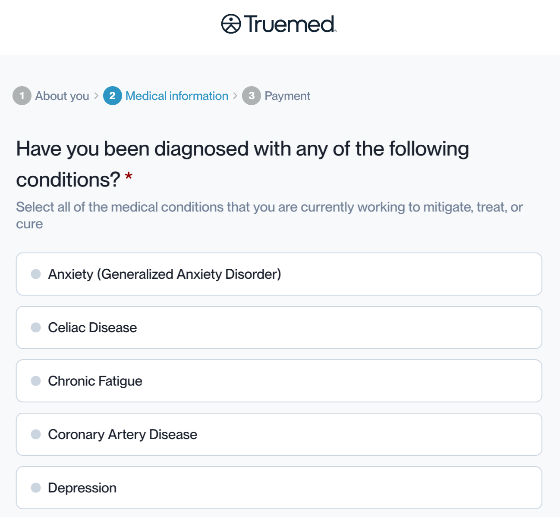560x517 pixels.
Task: Mark the Chronic Fatigue selection dot
Action: point(36,381)
